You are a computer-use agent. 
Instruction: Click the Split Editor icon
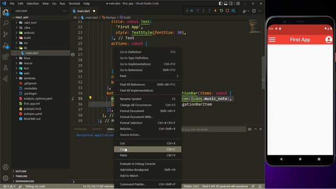pos(254,11)
